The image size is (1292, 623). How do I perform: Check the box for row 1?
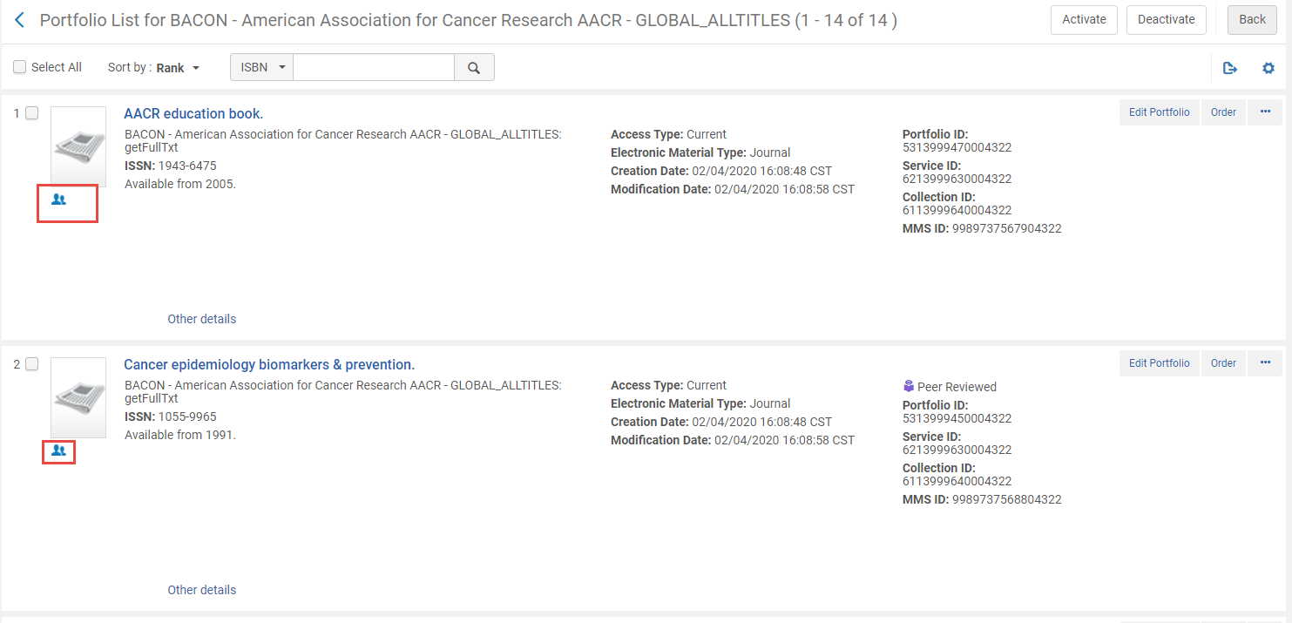[31, 113]
